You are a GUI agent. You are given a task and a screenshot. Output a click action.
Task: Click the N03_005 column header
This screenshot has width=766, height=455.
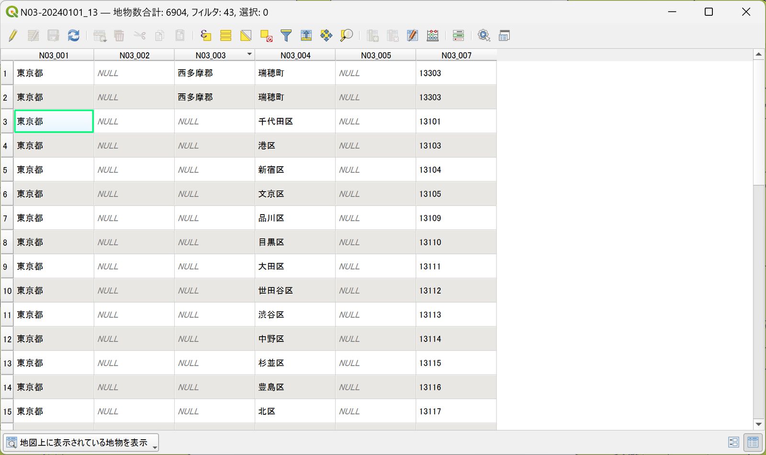pyautogui.click(x=376, y=55)
